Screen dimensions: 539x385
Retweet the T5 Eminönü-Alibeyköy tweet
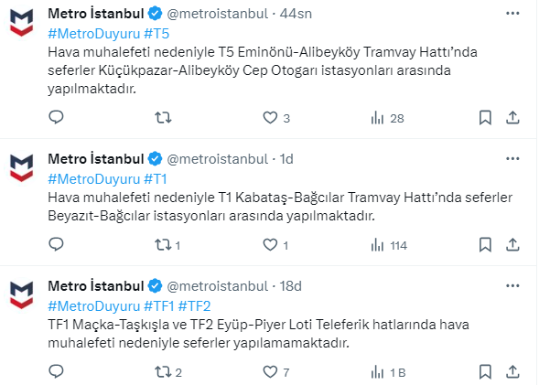pos(163,118)
